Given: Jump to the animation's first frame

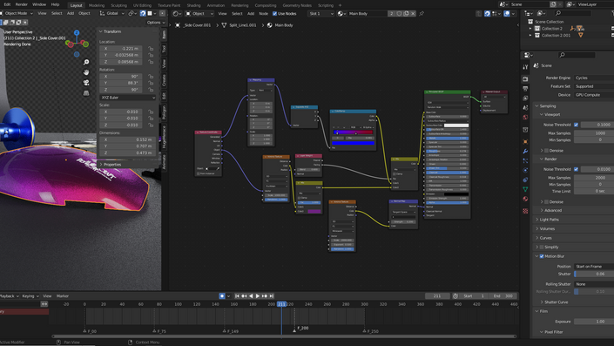Looking at the screenshot, I should [237, 296].
